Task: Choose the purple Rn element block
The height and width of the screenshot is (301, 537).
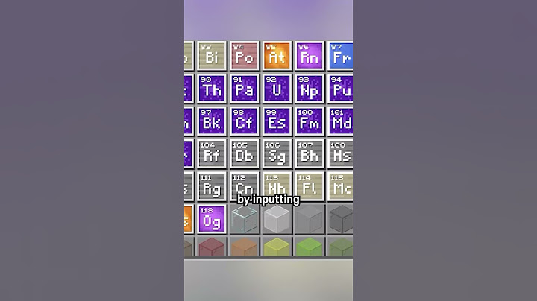Action: coord(310,56)
